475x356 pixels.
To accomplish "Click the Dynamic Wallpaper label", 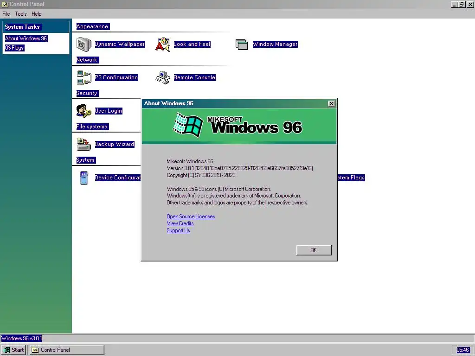I will tap(120, 44).
